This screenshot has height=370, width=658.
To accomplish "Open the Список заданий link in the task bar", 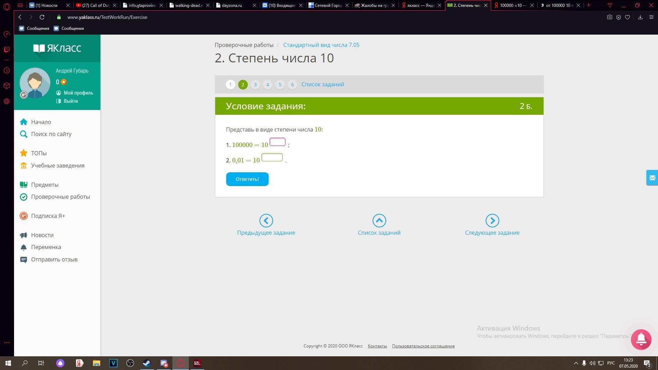I will point(322,85).
